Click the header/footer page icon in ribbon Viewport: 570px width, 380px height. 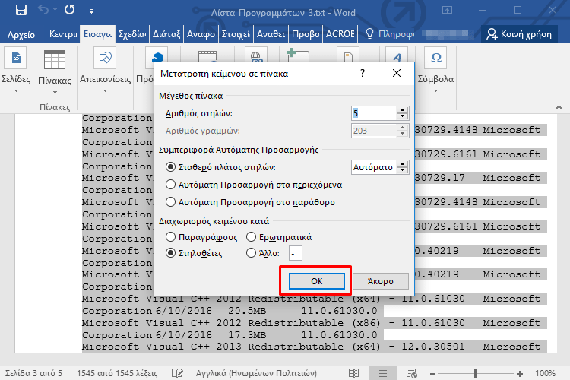[x=348, y=55]
